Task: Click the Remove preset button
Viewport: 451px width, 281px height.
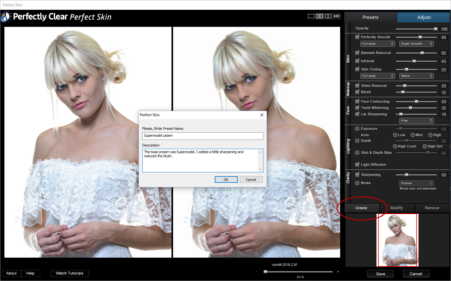Action: coord(432,208)
